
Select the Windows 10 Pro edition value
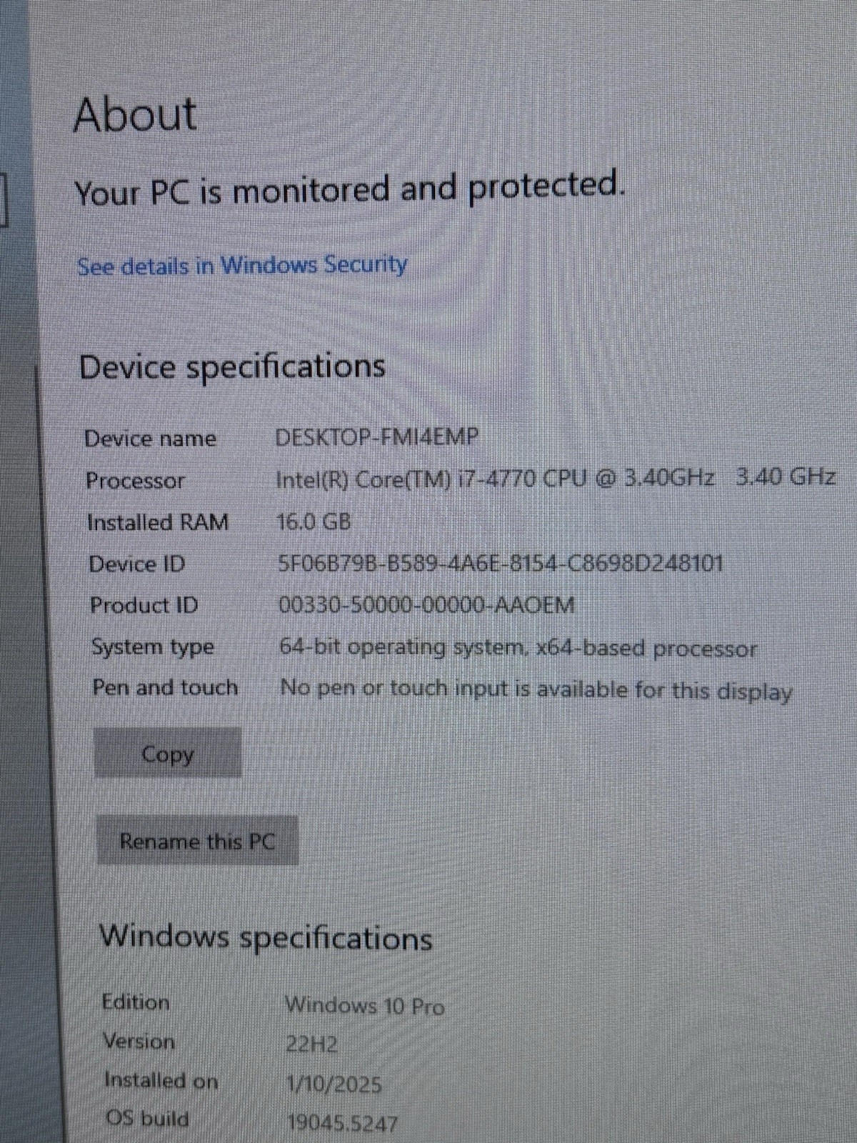tap(365, 1006)
